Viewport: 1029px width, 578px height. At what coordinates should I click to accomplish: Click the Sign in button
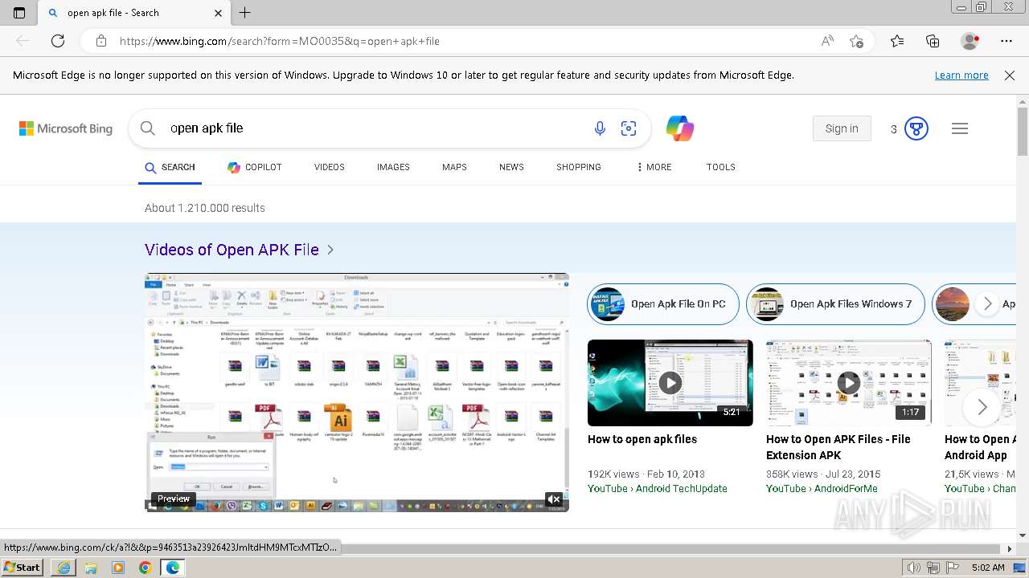point(842,128)
